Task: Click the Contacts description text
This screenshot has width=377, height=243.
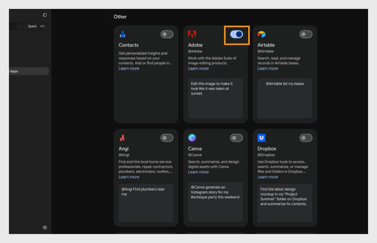Action: coord(145,59)
